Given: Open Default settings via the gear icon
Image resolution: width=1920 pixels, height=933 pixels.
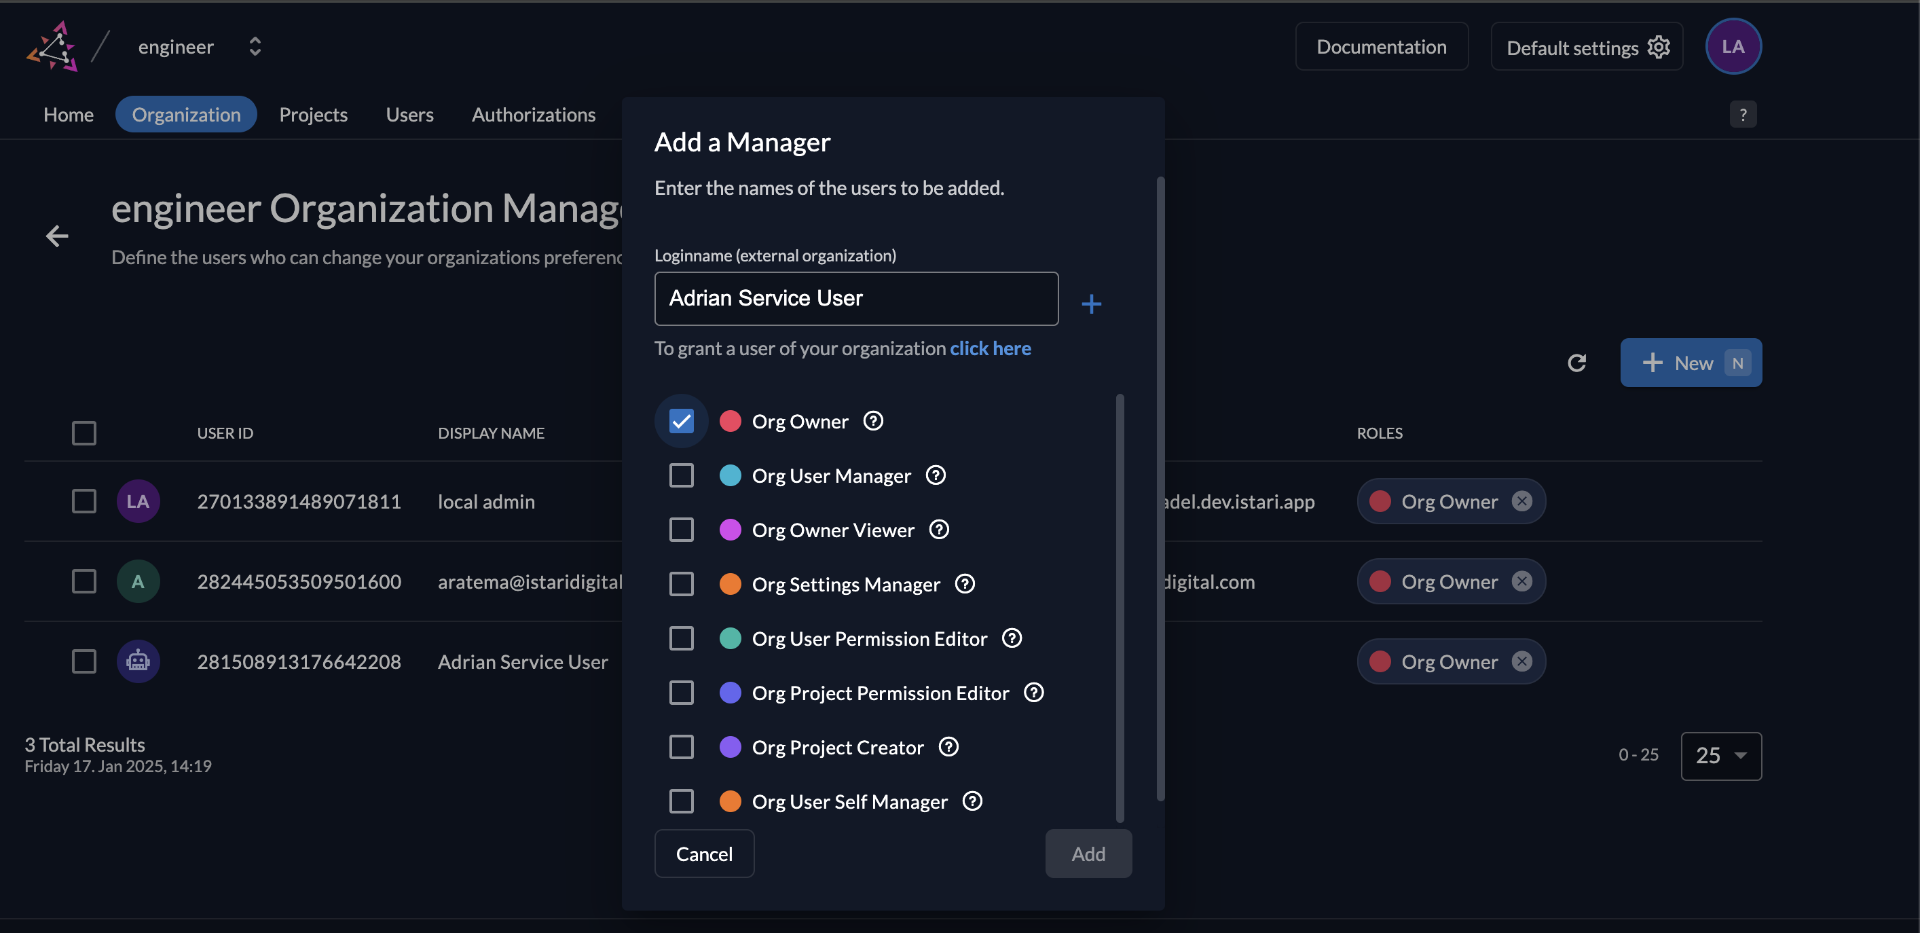Looking at the screenshot, I should coord(1659,46).
